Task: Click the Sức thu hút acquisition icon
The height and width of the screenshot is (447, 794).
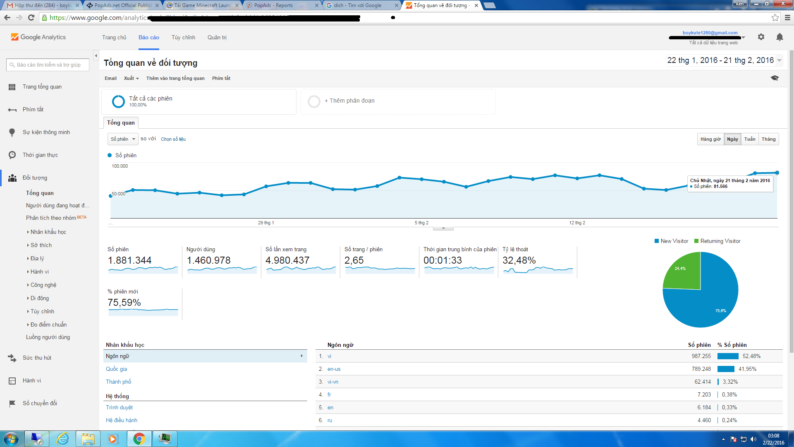Action: [12, 358]
